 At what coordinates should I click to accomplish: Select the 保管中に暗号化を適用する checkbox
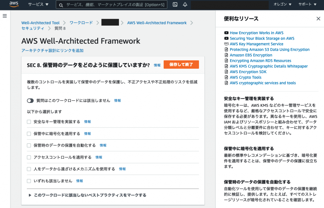coord(29,134)
